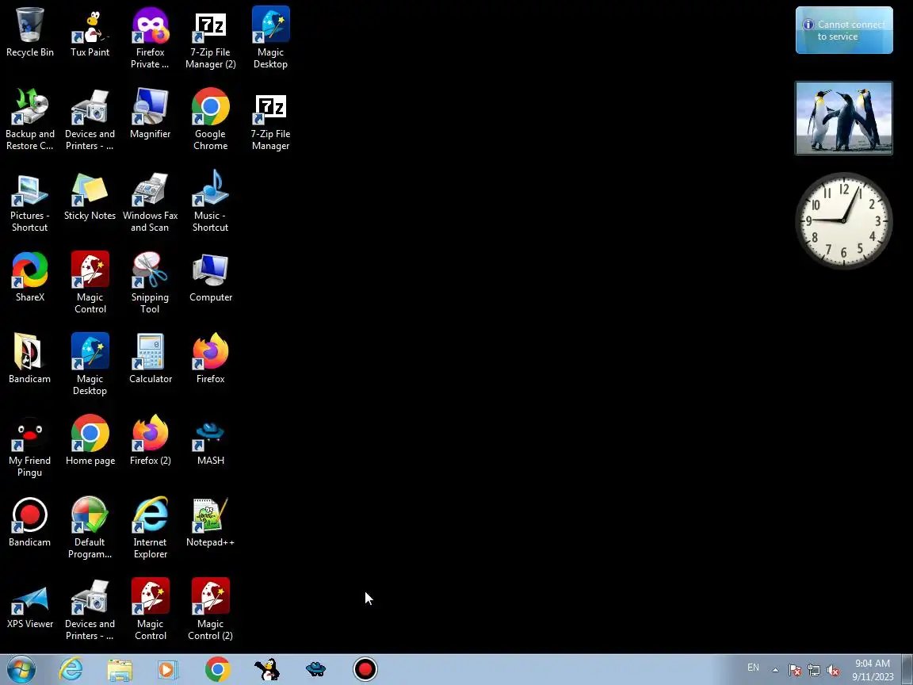Click the analog clock gadget
The image size is (913, 685).
tap(844, 220)
